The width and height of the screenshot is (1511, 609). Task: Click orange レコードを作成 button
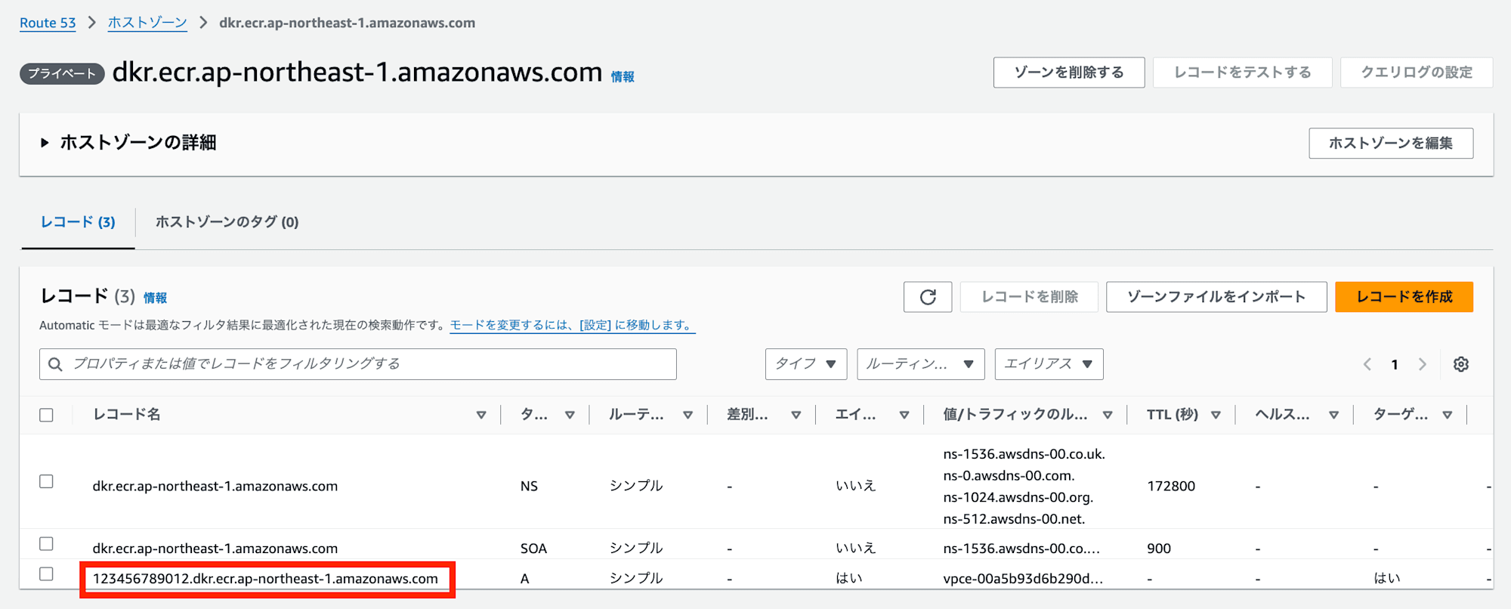(x=1404, y=297)
